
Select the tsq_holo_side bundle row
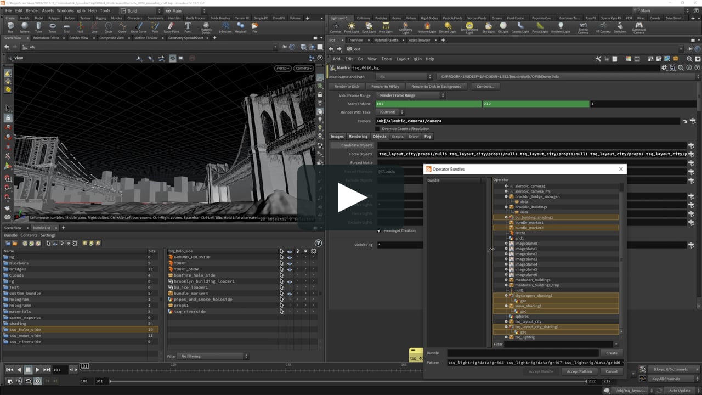coord(80,329)
